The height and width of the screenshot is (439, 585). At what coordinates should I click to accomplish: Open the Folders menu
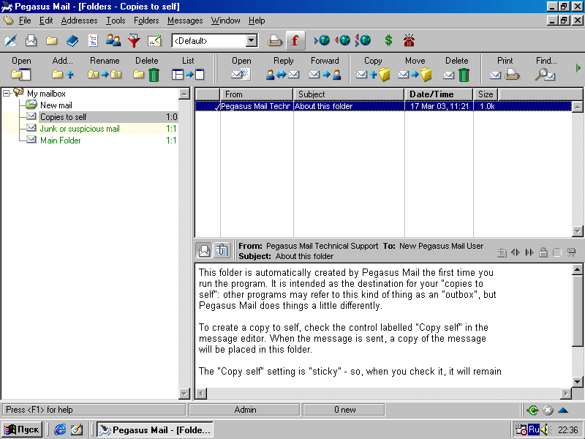point(146,20)
